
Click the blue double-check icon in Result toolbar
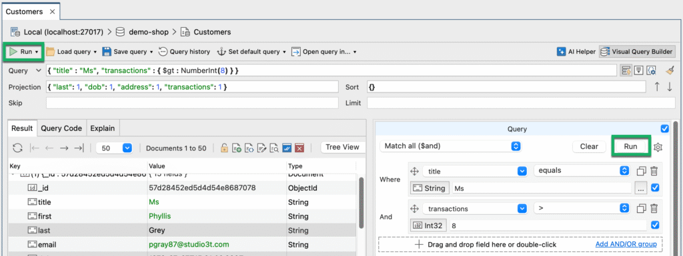pyautogui.click(x=287, y=148)
